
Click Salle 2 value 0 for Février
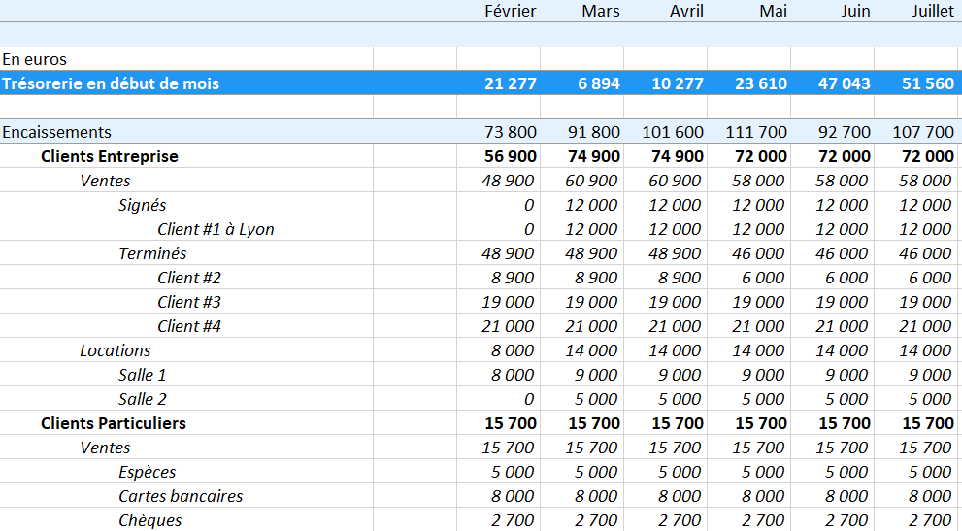pyautogui.click(x=529, y=399)
